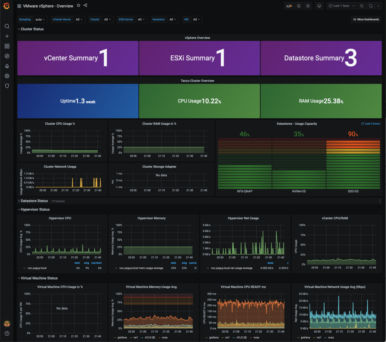Viewport: 386px width, 342px height.
Task: Open the Configuration gear in sidebar
Action: pyautogui.click(x=7, y=76)
